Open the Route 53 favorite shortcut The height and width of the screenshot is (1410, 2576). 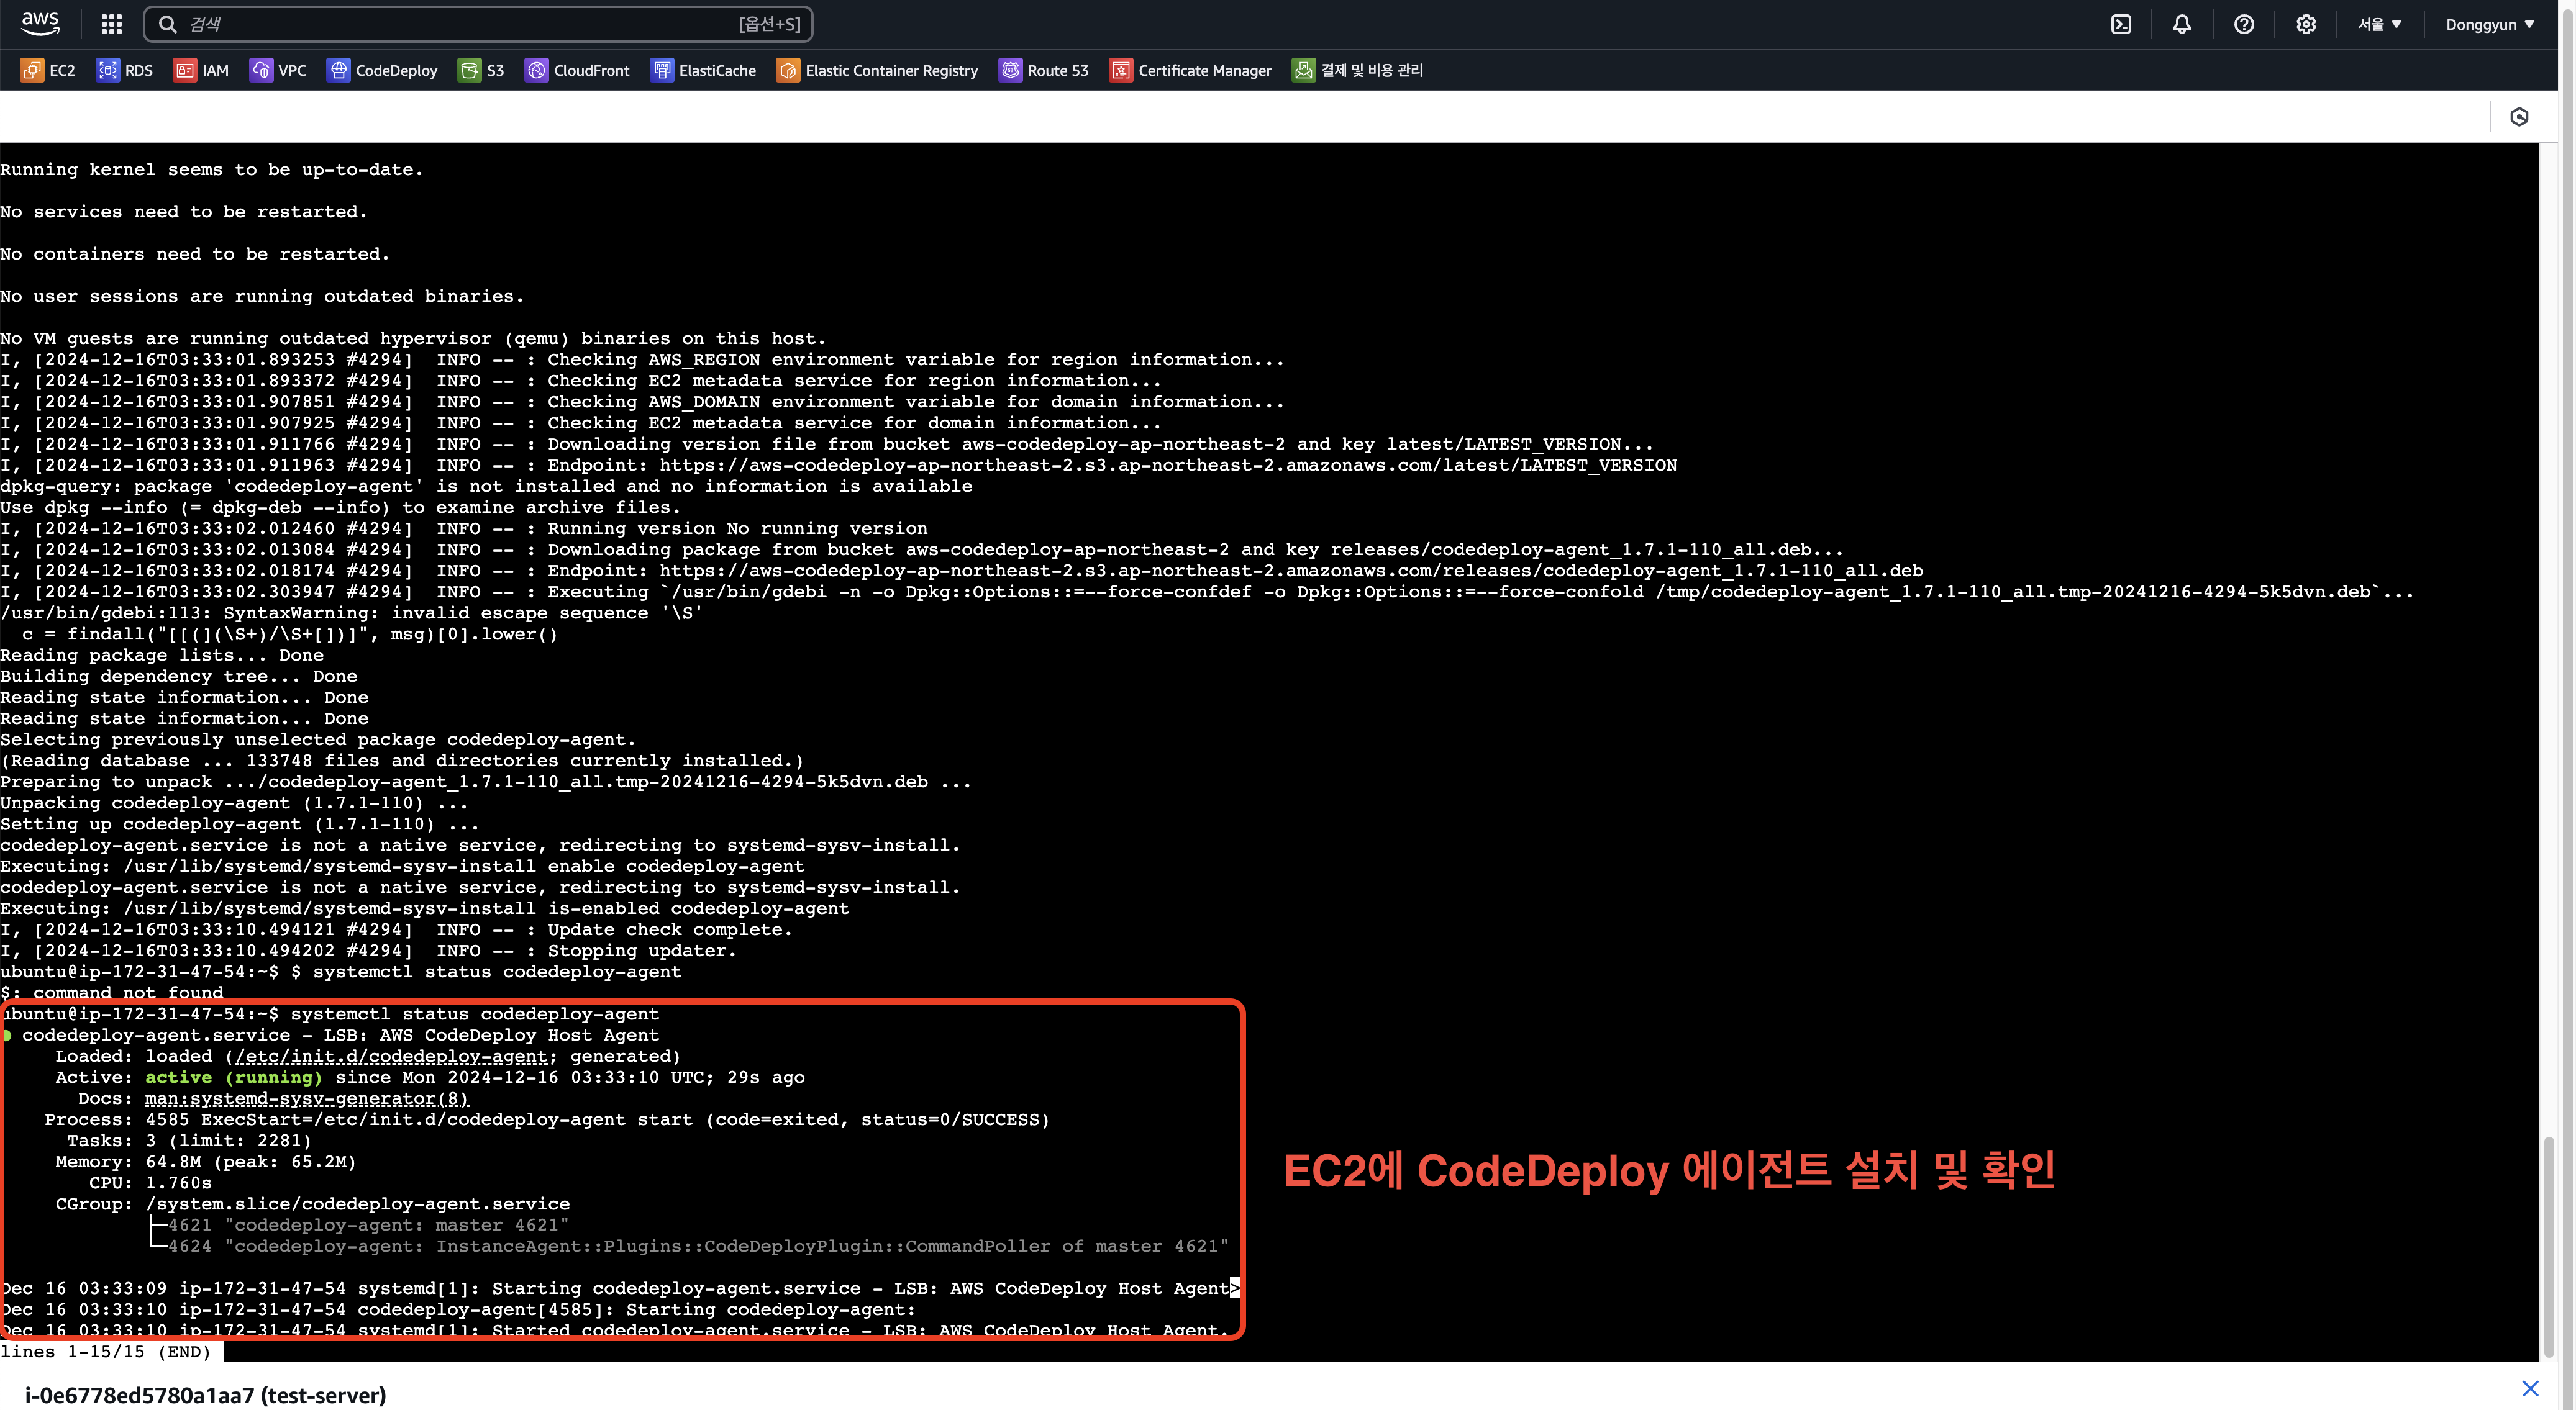(x=1043, y=70)
